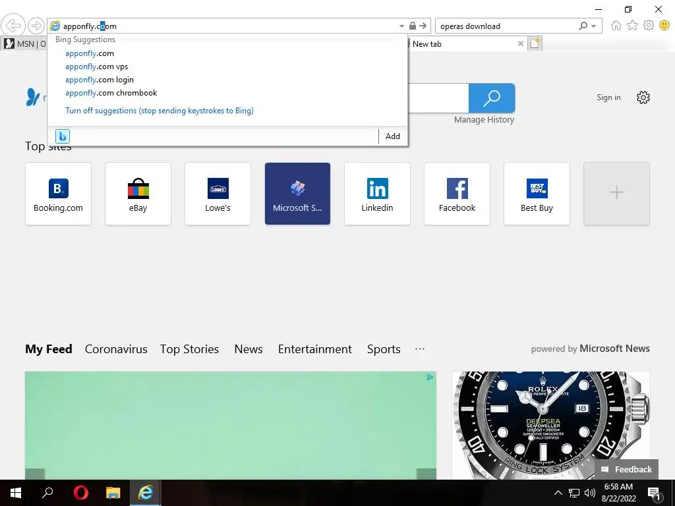Viewport: 675px width, 506px height.
Task: Click inside the address bar URL text
Action: [90, 26]
